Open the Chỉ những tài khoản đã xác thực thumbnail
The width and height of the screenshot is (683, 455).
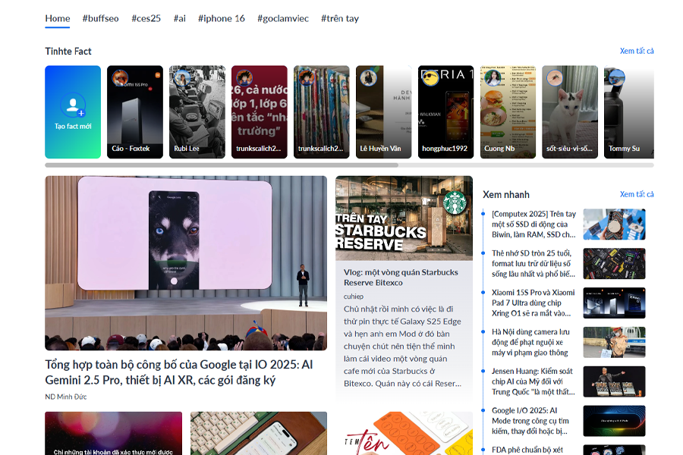113,433
